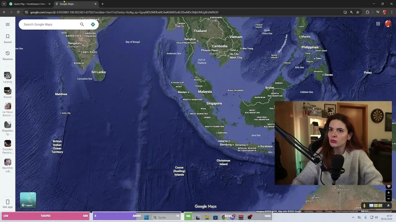Click the Singapore map label
This screenshot has height=222, width=396.
214,103
